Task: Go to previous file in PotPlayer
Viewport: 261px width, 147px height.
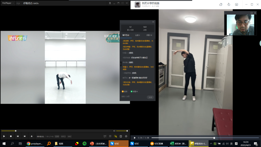Action: coord(18,136)
